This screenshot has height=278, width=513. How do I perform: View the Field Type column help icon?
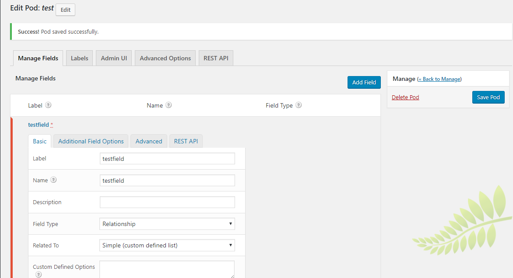298,105
